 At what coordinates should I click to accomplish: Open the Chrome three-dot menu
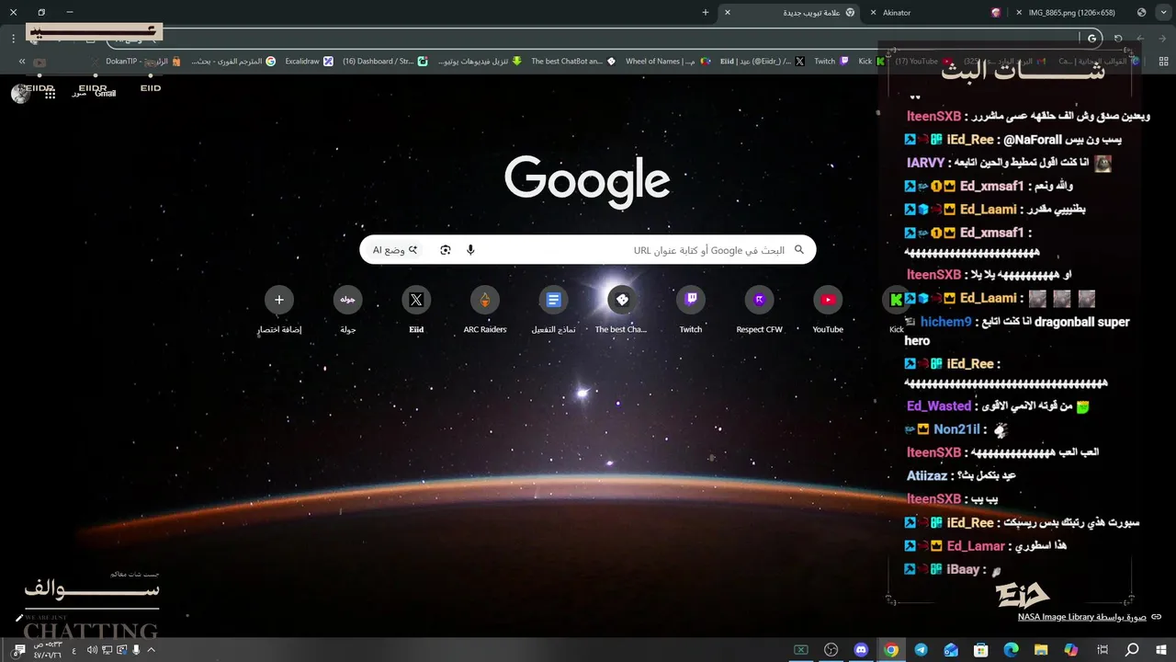13,39
